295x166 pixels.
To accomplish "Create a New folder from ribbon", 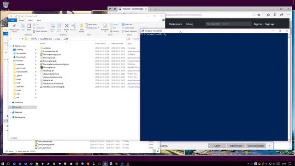I will coord(82,28).
